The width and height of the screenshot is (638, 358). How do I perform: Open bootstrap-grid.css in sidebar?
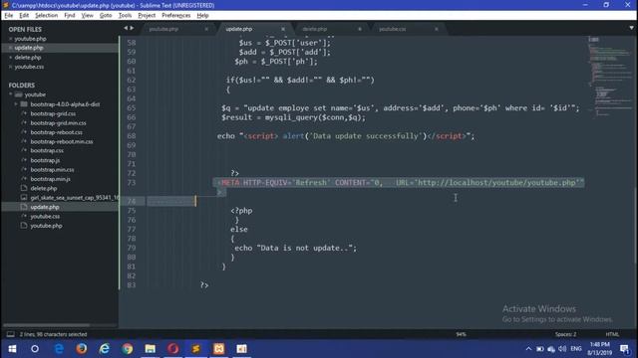[x=53, y=113]
